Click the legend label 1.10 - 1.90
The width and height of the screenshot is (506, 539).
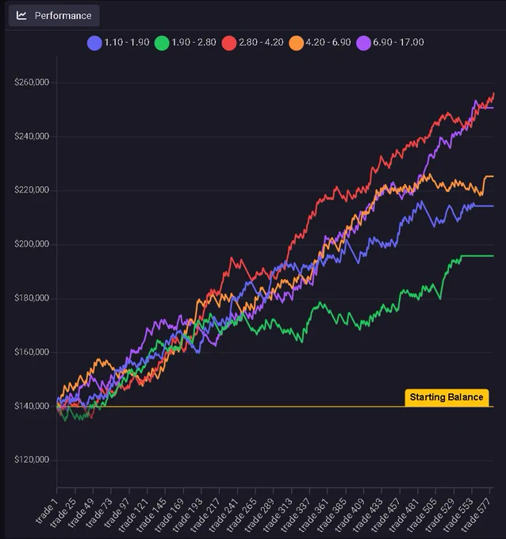coord(127,42)
